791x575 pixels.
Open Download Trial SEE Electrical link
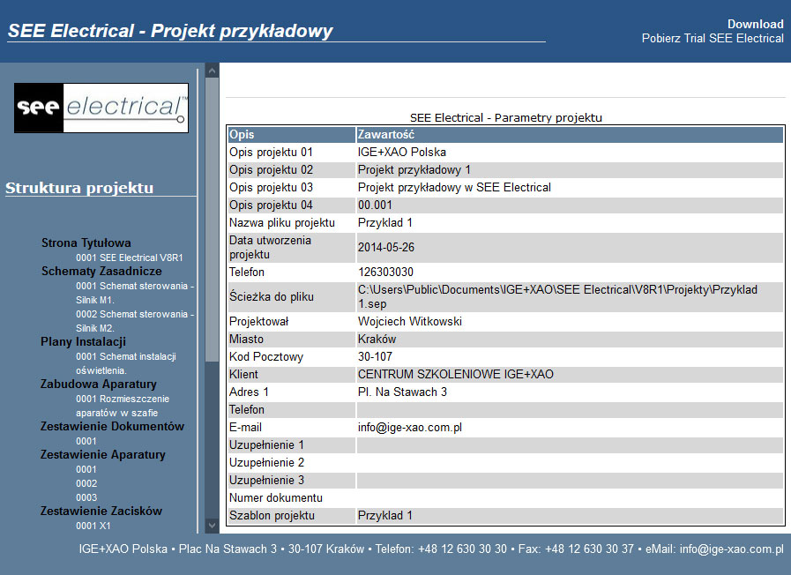click(x=713, y=31)
